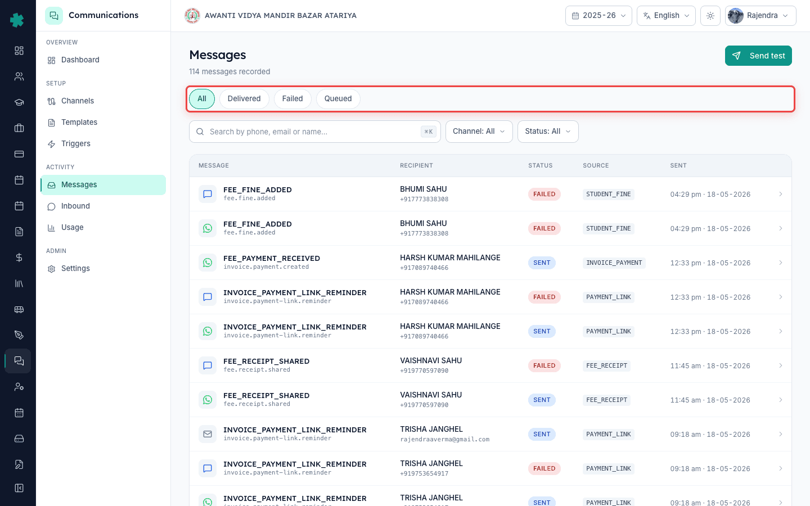
Task: Open Inbound in sidebar
Action: click(x=103, y=206)
